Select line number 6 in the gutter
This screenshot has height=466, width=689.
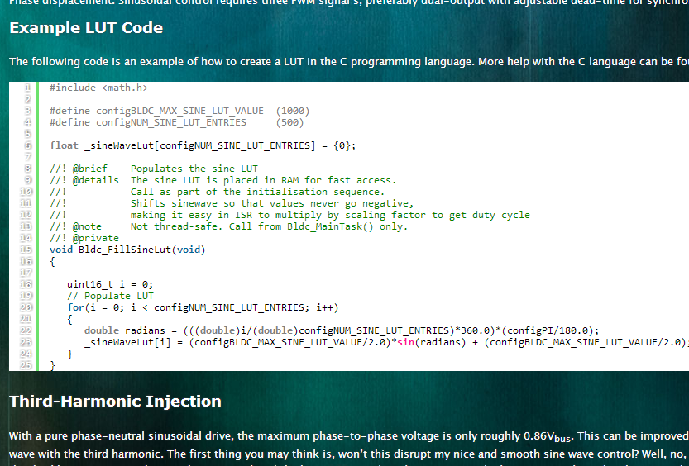tap(27, 145)
